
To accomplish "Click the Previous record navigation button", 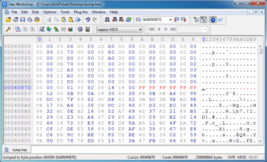I will coord(159,29).
